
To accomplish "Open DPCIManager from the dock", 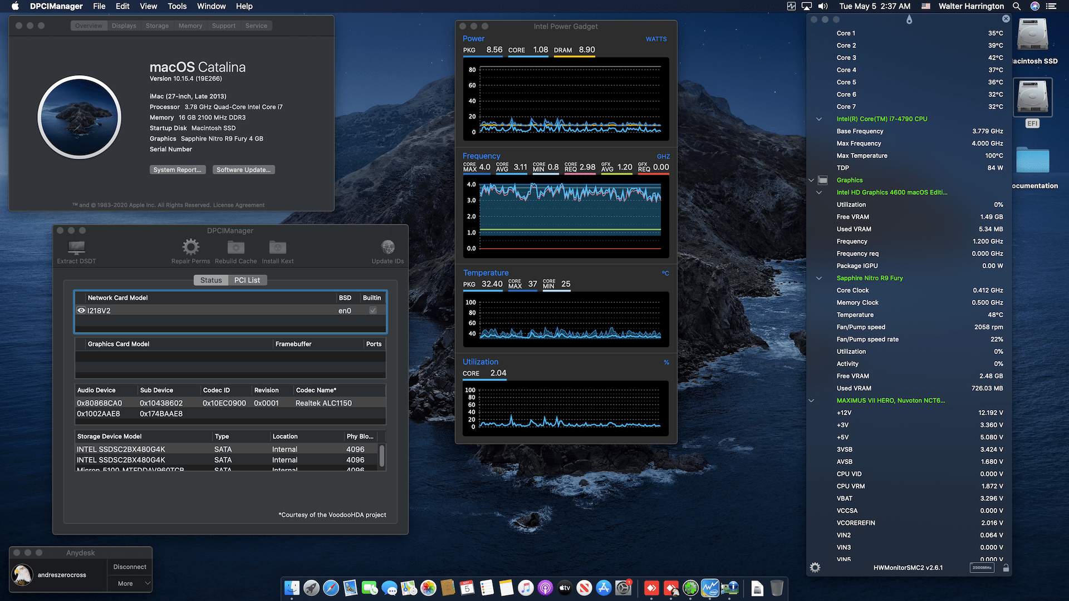I will [x=729, y=588].
